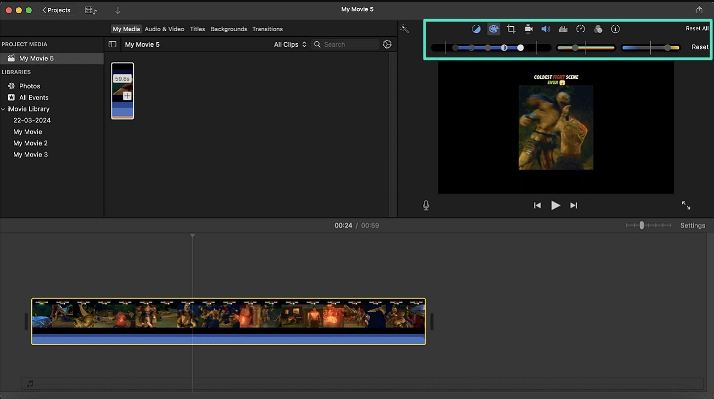Open the Color Balance adjustment
The width and height of the screenshot is (714, 399).
click(x=476, y=29)
